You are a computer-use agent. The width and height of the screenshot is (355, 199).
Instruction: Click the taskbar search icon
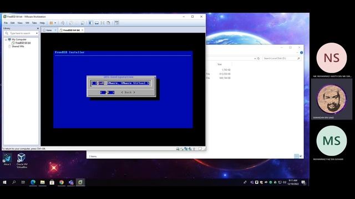tap(14, 182)
